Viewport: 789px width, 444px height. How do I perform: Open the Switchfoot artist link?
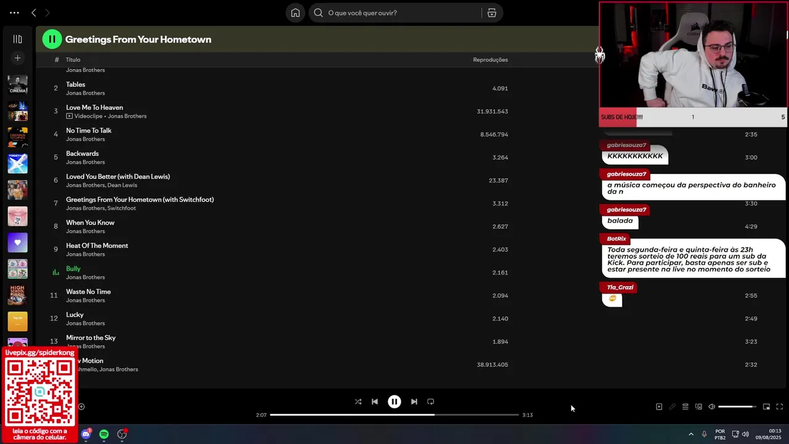121,208
